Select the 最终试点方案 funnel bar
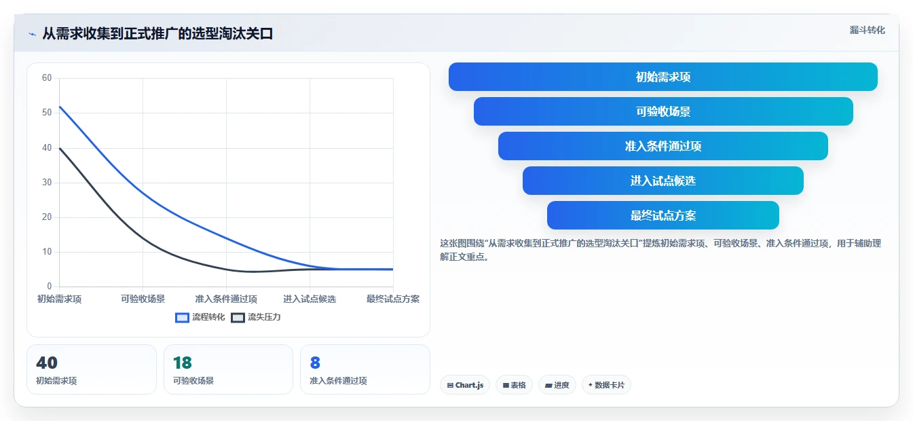Image resolution: width=913 pixels, height=421 pixels. [x=663, y=215]
